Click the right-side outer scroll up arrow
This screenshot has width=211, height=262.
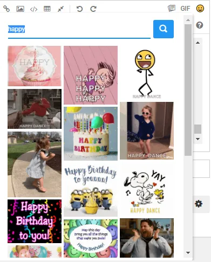pos(198,43)
